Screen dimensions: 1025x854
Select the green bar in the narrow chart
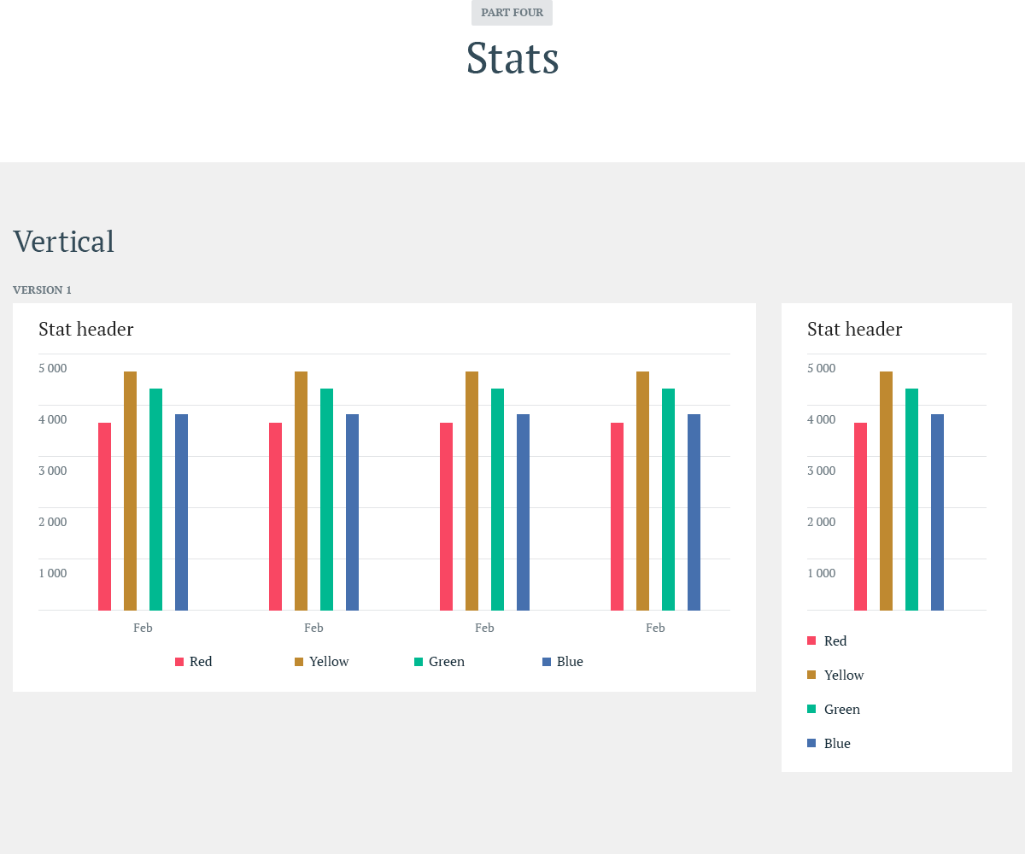click(911, 500)
